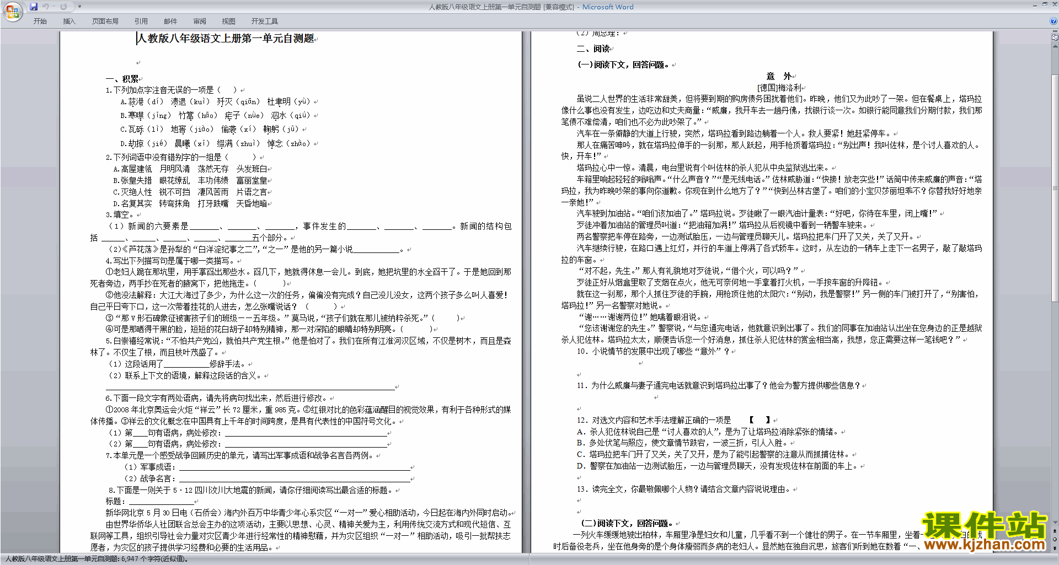
Task: Select the 邮件 ribbon tab
Action: (x=170, y=21)
